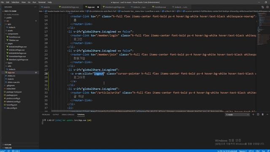Screen dimensions: 270x152
Task: Open tsconfig.json in the explorer
Action: tap(12, 105)
